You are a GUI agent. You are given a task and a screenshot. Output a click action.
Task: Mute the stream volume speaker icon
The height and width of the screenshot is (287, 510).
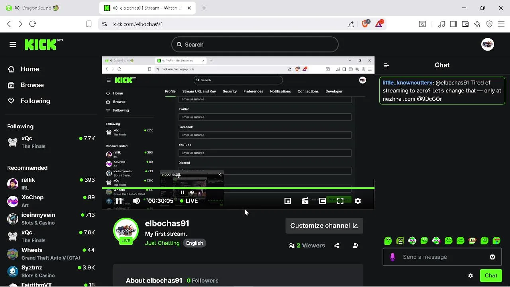click(136, 201)
